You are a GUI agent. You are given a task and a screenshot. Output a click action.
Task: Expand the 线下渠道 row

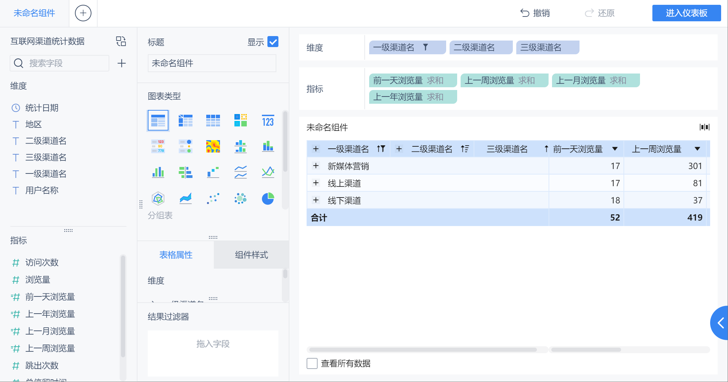point(316,200)
